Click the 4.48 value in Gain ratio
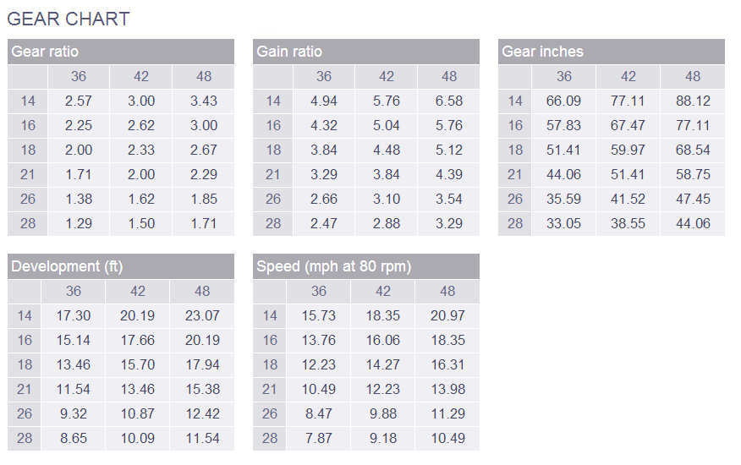Screen dimensions: 741x465 tap(386, 150)
